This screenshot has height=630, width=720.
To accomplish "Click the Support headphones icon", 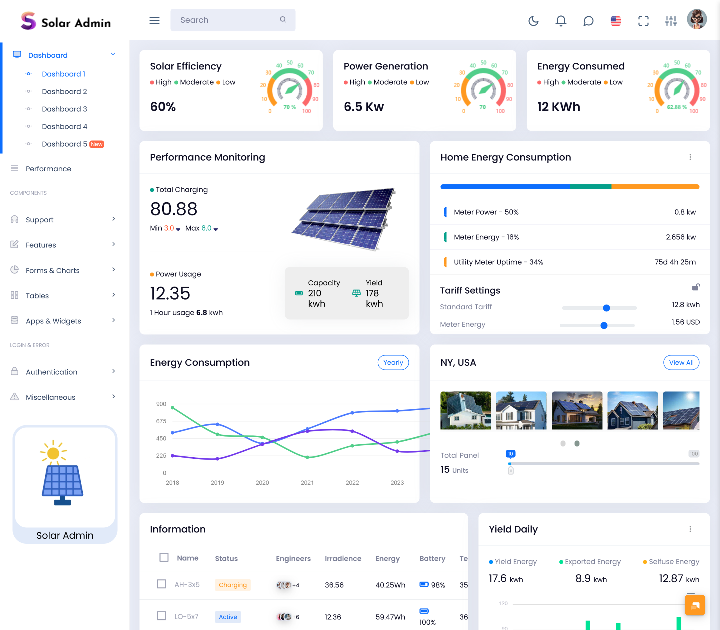I will click(x=14, y=219).
